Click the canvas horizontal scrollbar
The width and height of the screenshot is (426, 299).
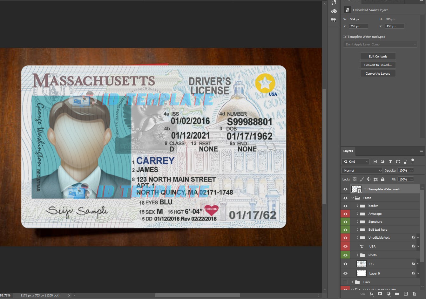pyautogui.click(x=197, y=296)
